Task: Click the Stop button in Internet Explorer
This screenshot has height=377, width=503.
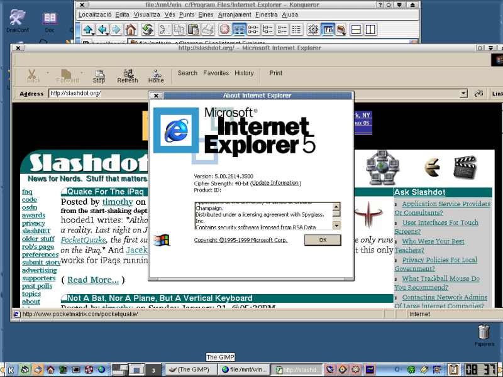Action: [99, 77]
